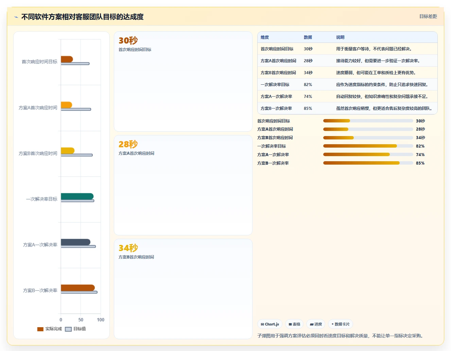Click the 数据卡片 chip star icon
The height and width of the screenshot is (351, 451).
(x=332, y=324)
